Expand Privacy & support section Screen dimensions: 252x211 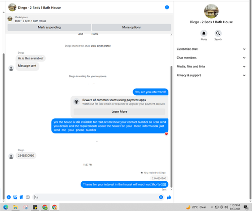pyautogui.click(x=211, y=75)
